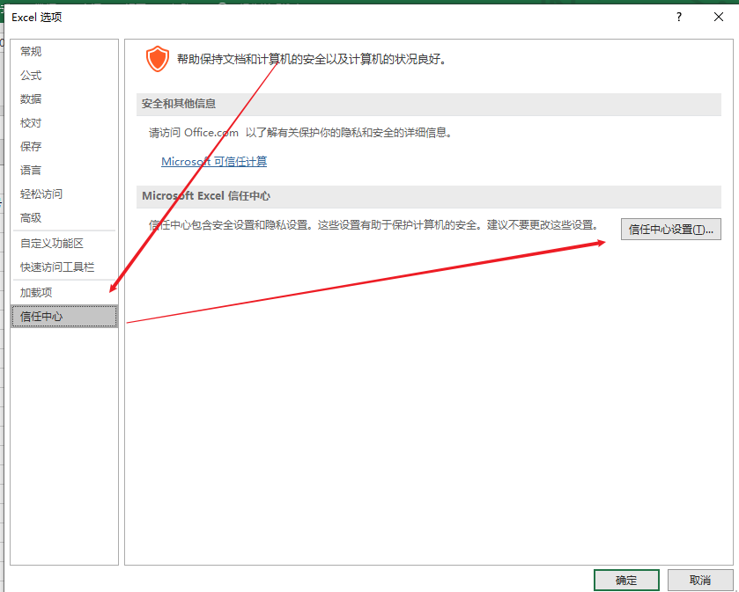Open the 校对 proofing settings
Screen dimensions: 739x592
point(63,123)
